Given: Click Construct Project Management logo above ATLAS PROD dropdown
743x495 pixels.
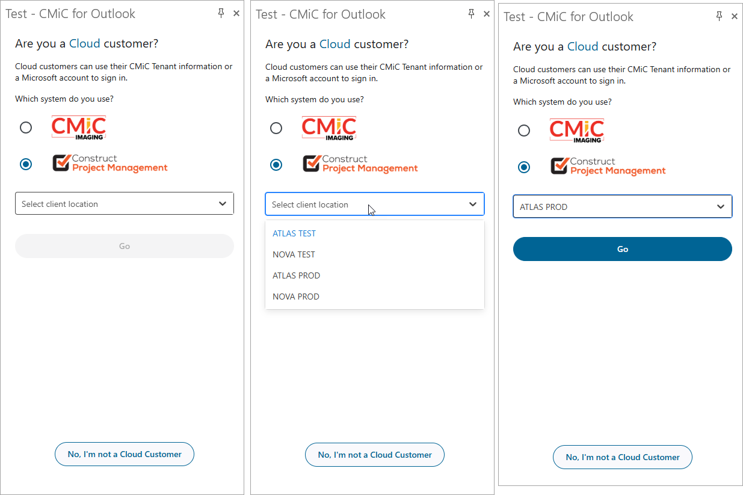Looking at the screenshot, I should (x=608, y=166).
